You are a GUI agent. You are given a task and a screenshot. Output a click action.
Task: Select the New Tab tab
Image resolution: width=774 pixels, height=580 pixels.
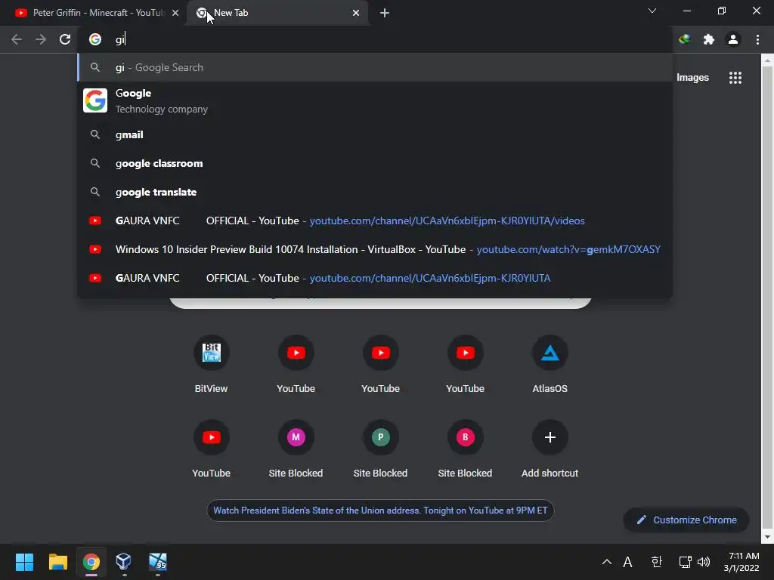click(x=277, y=13)
